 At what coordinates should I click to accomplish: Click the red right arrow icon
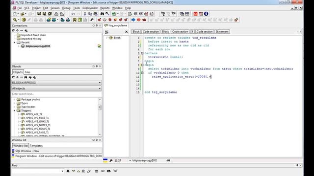coord(138,20)
